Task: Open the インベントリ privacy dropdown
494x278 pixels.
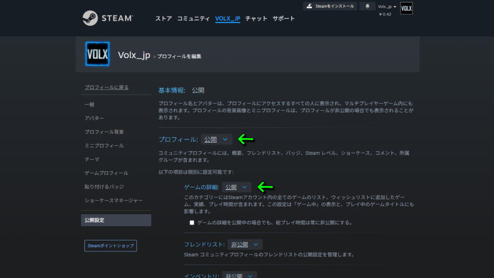Action: 239,275
